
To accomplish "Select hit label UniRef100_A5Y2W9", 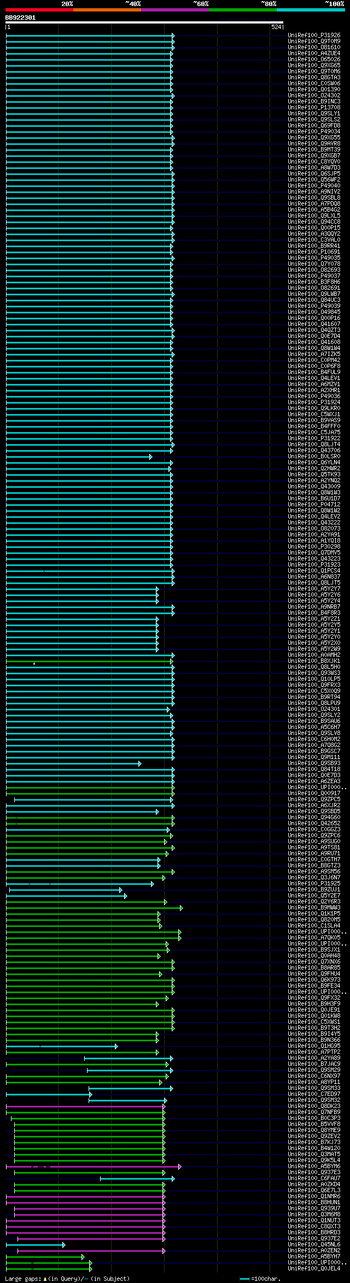I will point(314,649).
